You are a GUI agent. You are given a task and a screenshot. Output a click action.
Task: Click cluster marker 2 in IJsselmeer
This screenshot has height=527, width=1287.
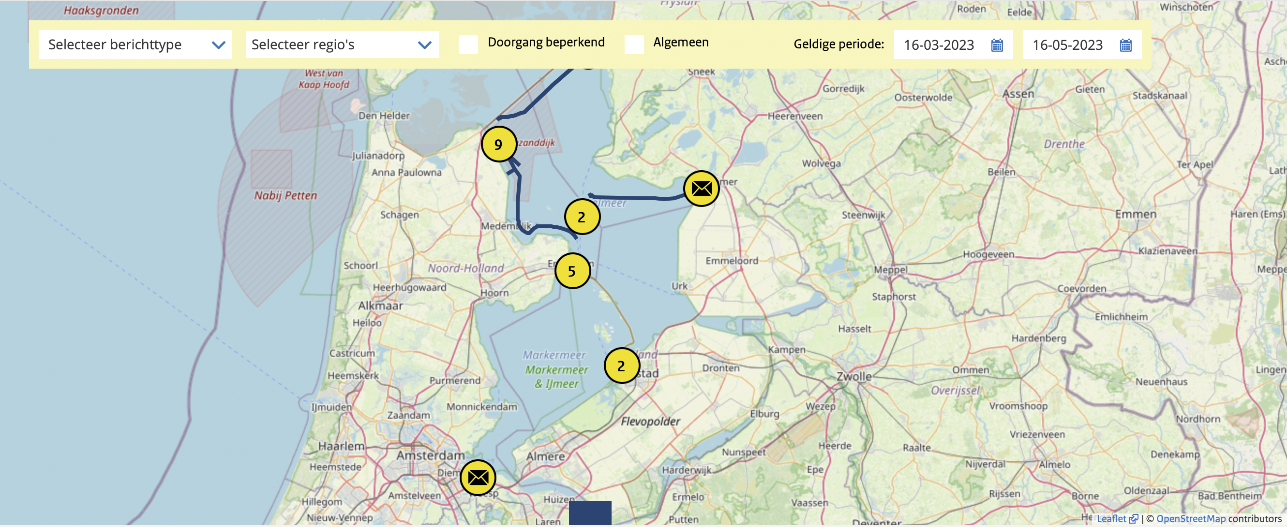(582, 217)
